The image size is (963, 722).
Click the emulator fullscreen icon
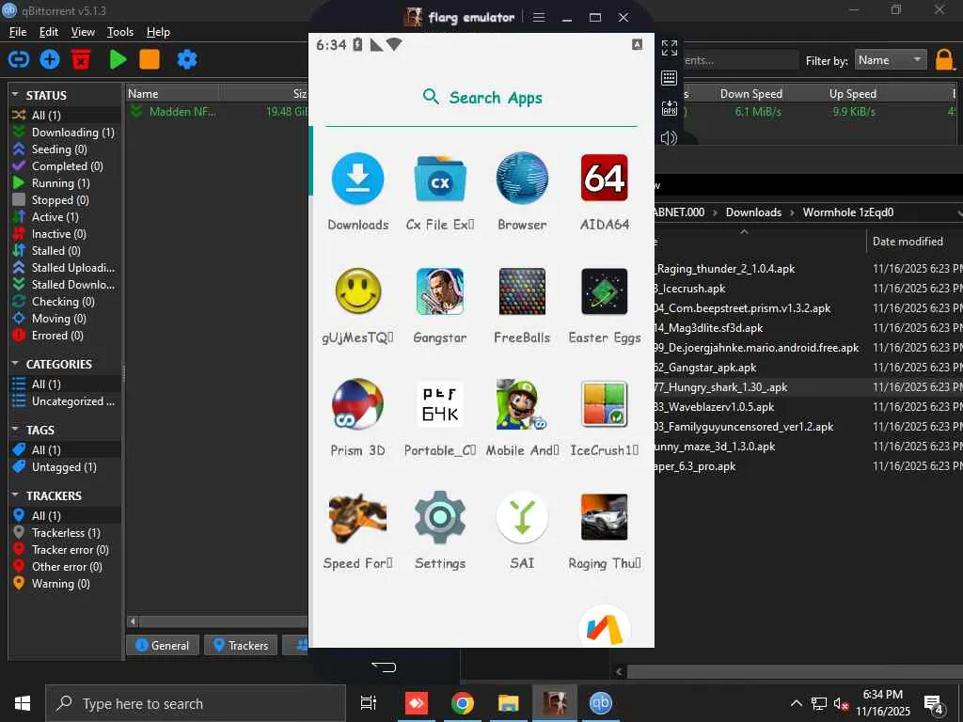point(670,47)
